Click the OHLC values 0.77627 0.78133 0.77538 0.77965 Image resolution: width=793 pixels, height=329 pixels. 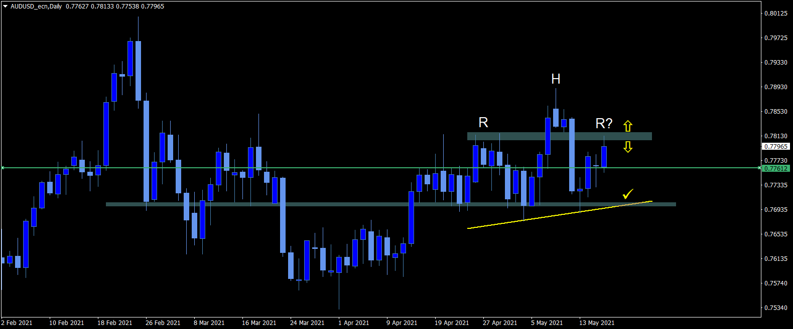[115, 7]
